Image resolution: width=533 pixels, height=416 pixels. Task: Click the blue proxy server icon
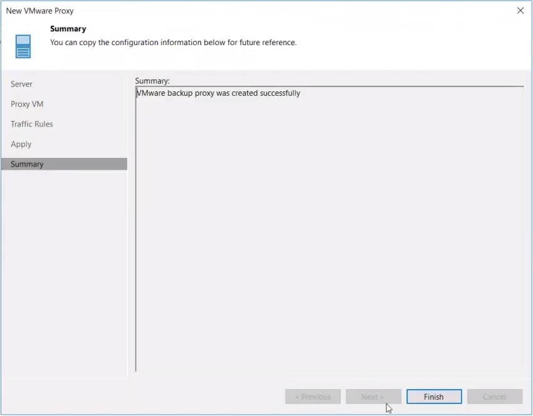click(23, 46)
